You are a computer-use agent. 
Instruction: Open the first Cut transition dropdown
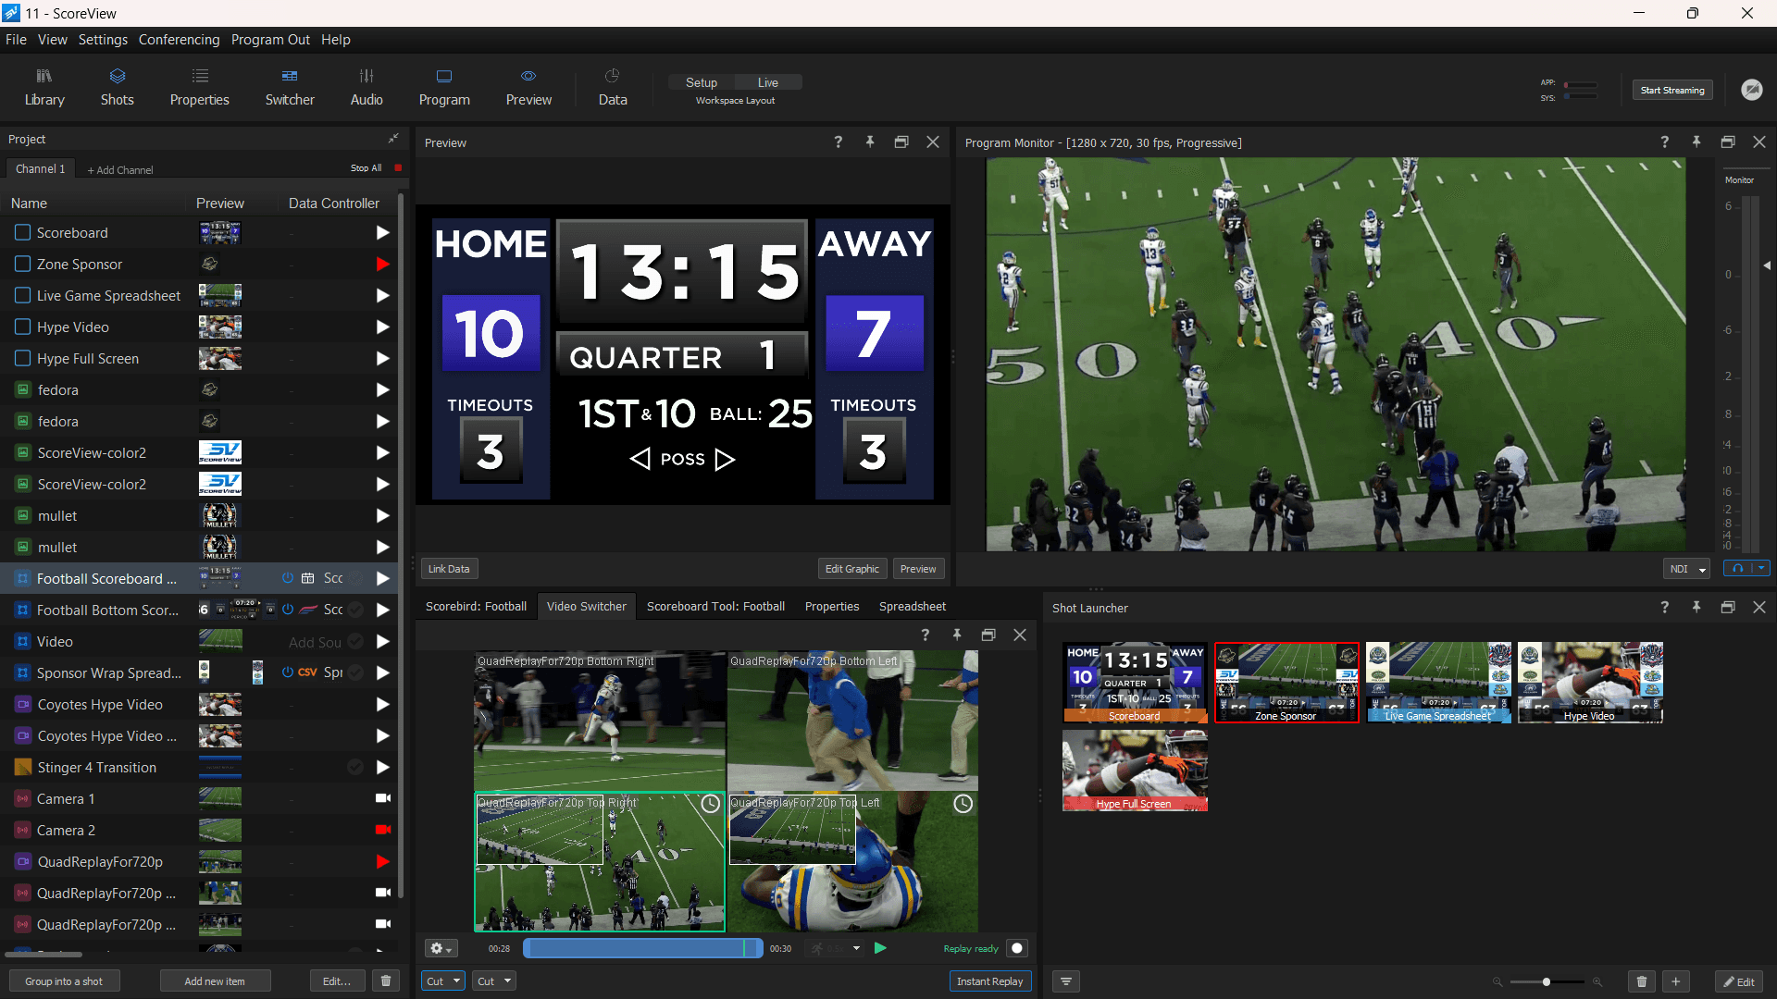tap(441, 980)
